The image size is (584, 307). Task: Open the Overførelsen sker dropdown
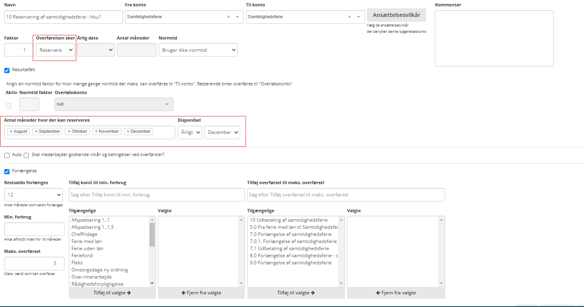click(x=55, y=50)
